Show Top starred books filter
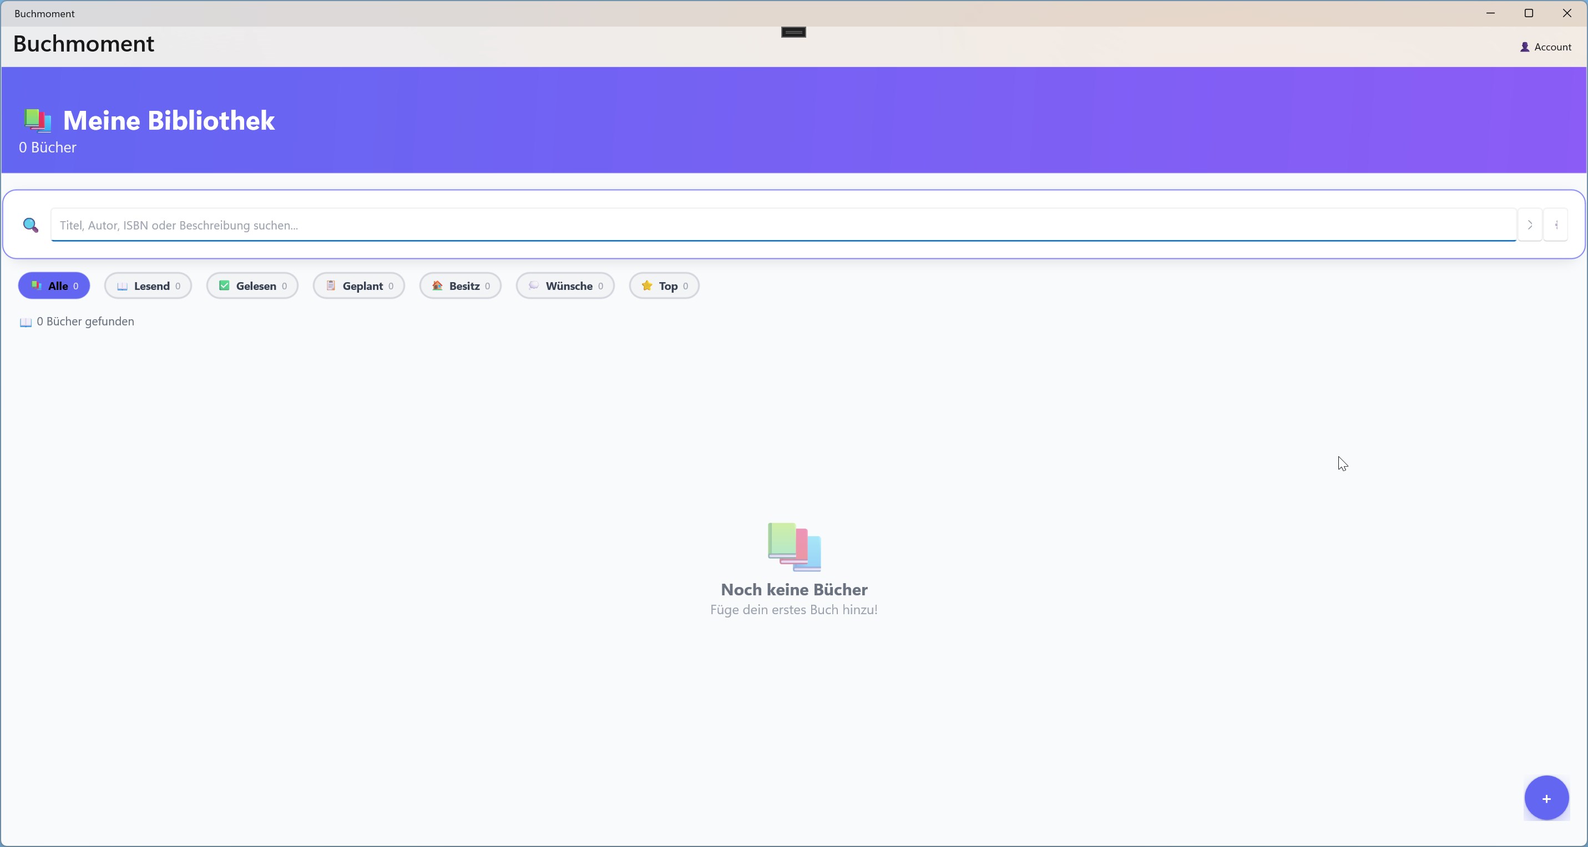 pos(664,286)
